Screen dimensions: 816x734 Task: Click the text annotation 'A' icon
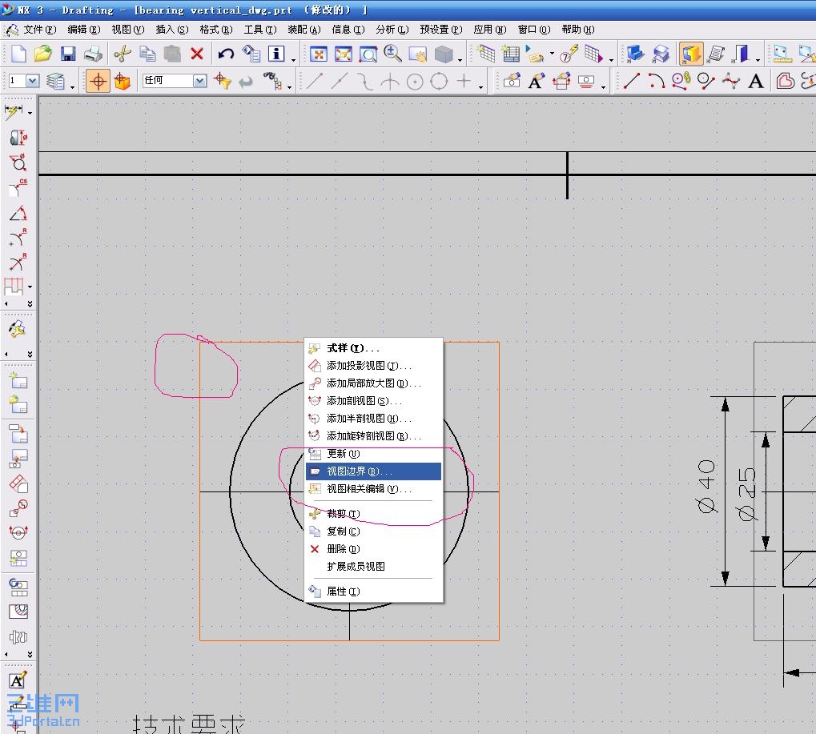[755, 81]
